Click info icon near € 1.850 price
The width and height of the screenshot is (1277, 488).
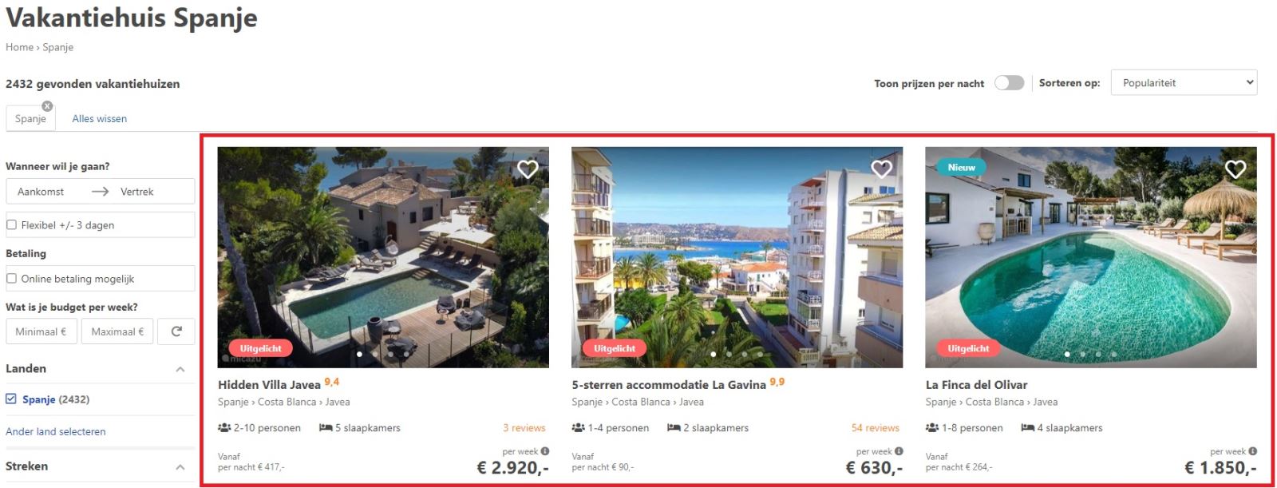click(1252, 451)
